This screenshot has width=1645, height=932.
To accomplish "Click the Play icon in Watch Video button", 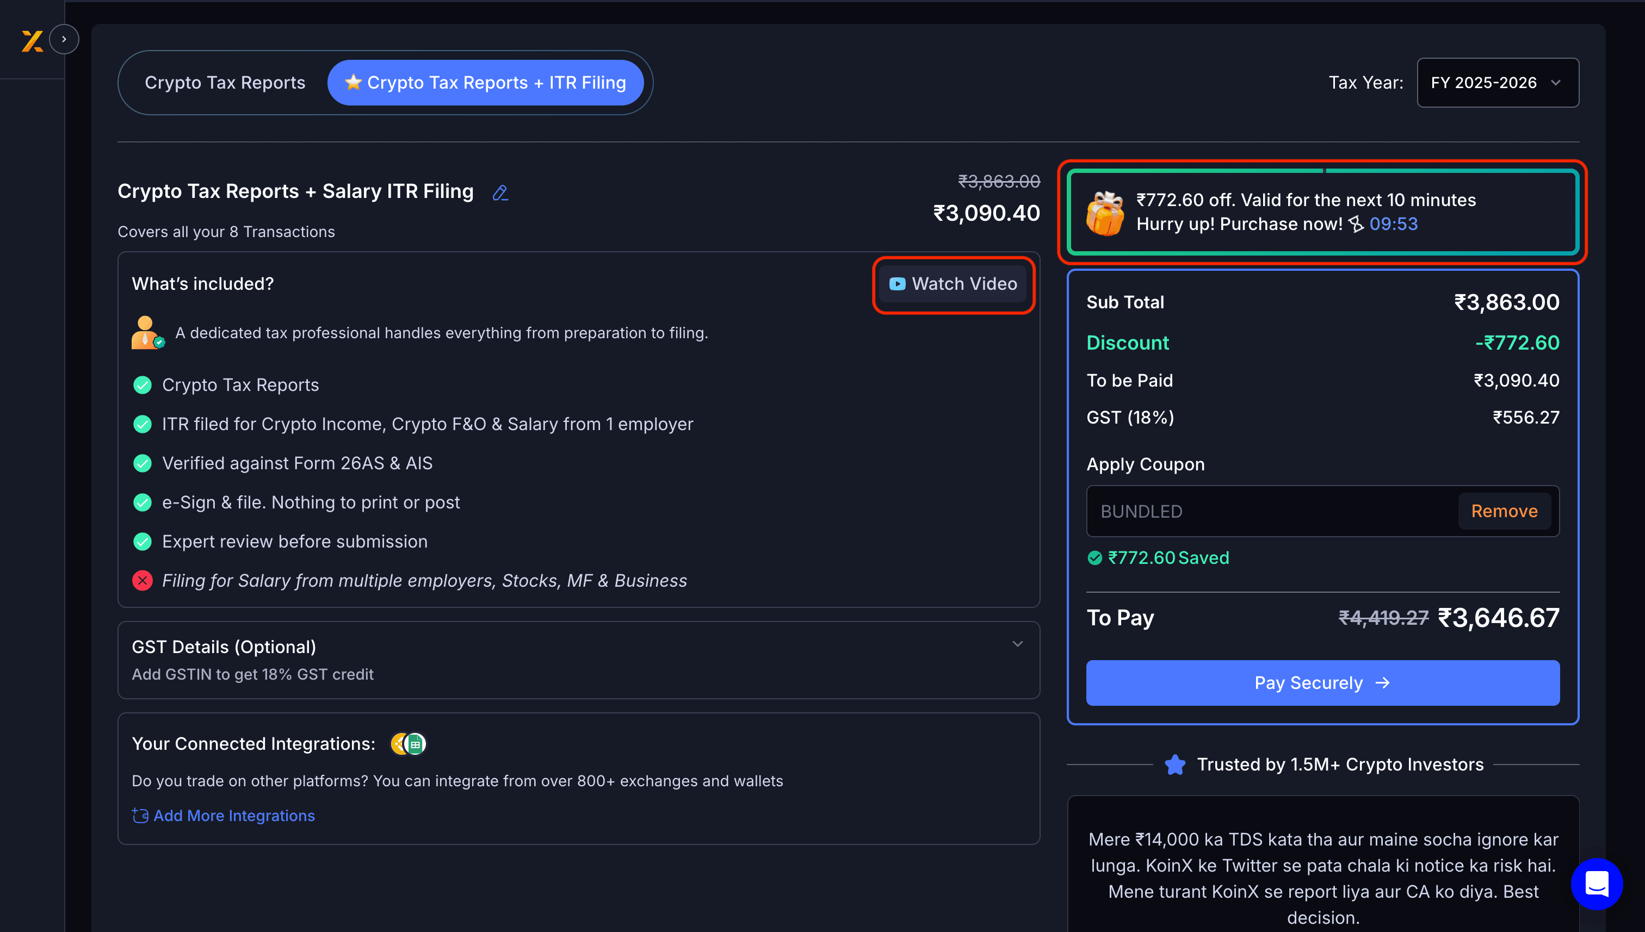I will (897, 284).
